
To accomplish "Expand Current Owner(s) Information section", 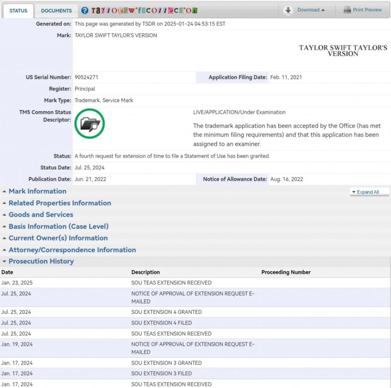I will tap(58, 238).
